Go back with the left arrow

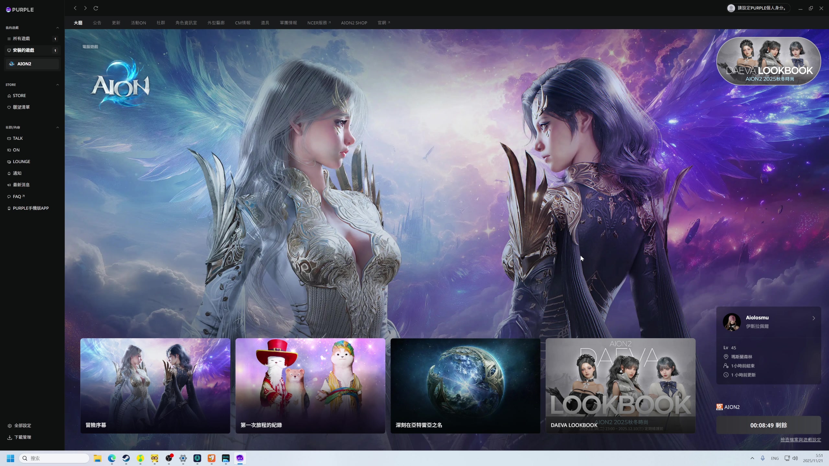pyautogui.click(x=75, y=8)
